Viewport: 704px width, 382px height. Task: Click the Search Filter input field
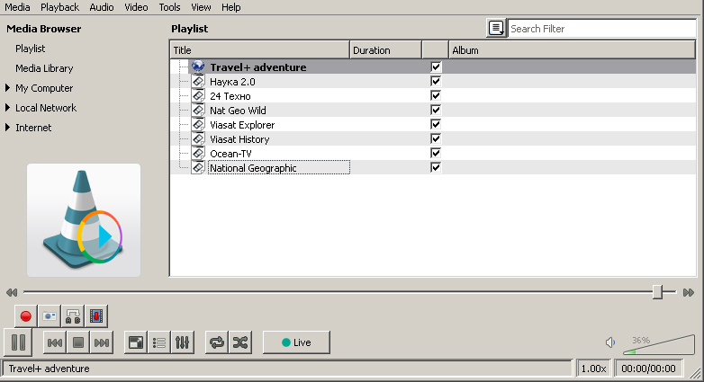[x=600, y=29]
